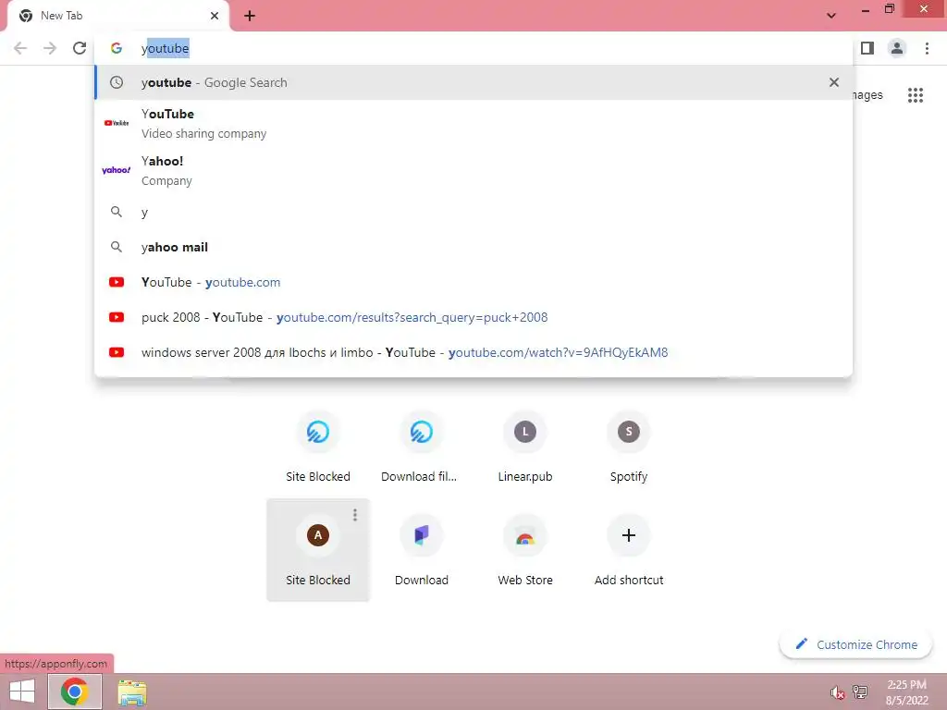The width and height of the screenshot is (947, 710).
Task: Choose Yahoo! Company suggestion
Action: click(473, 170)
